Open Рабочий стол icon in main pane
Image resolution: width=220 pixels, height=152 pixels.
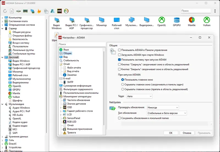pos(117,23)
